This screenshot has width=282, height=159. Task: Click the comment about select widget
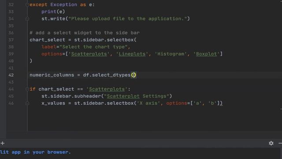click(x=85, y=33)
